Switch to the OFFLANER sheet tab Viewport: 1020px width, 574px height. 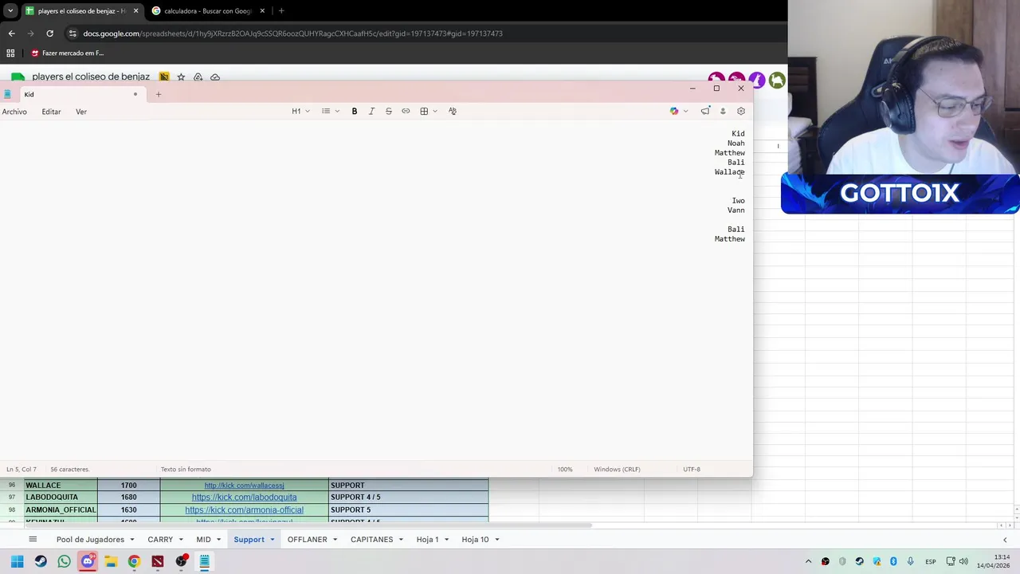[x=307, y=540]
